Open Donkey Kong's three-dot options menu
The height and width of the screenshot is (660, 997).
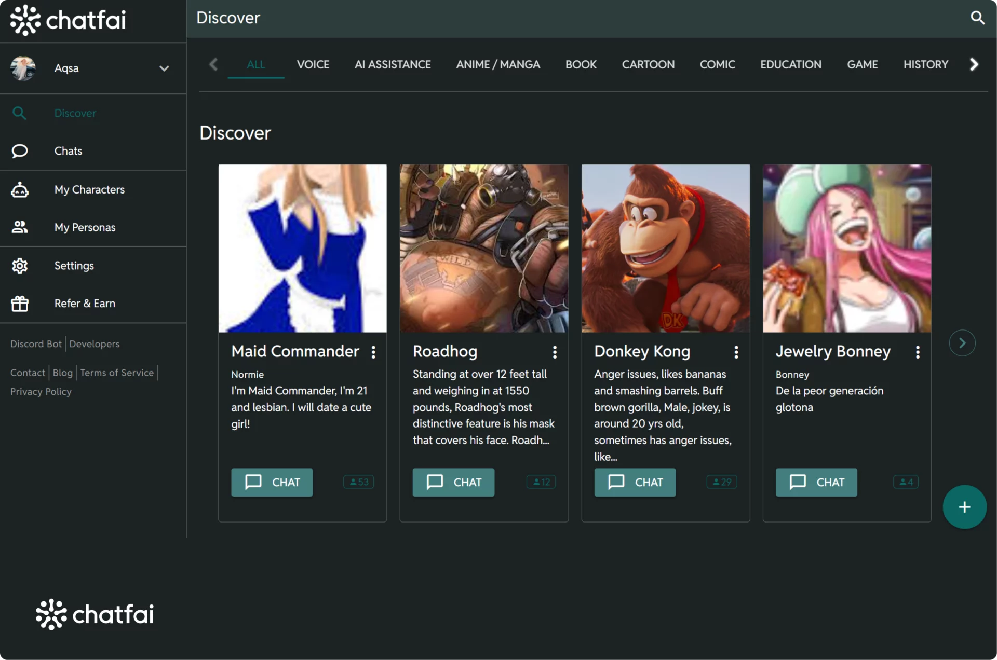[x=736, y=352]
